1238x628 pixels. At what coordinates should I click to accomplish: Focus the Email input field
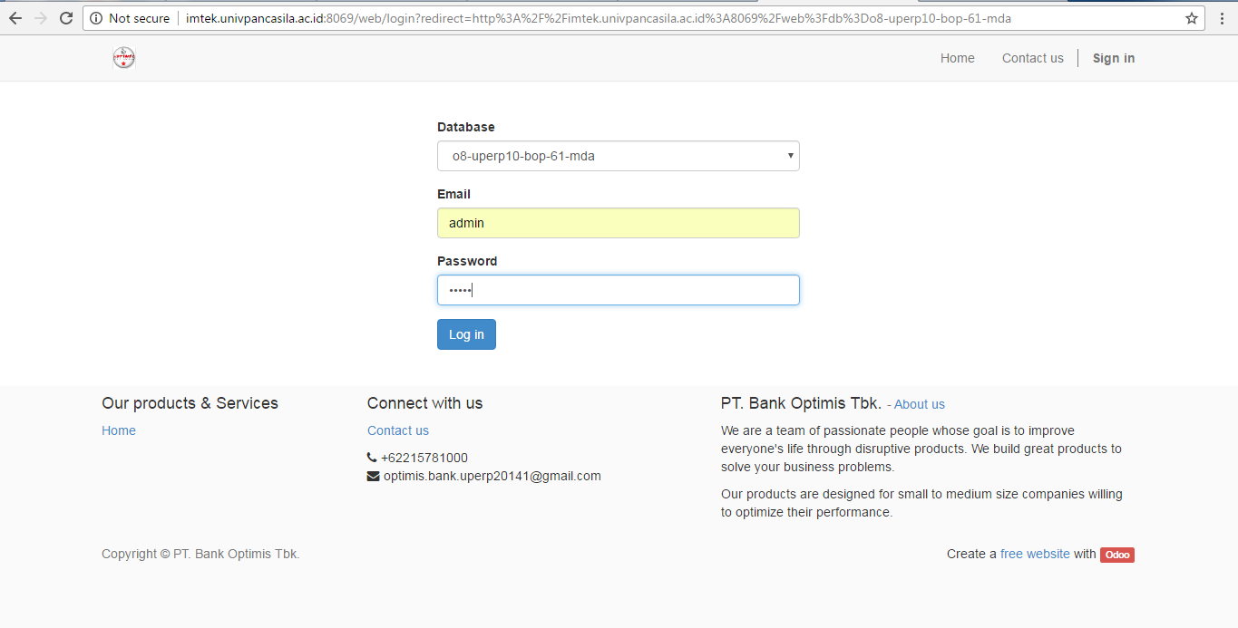(618, 223)
